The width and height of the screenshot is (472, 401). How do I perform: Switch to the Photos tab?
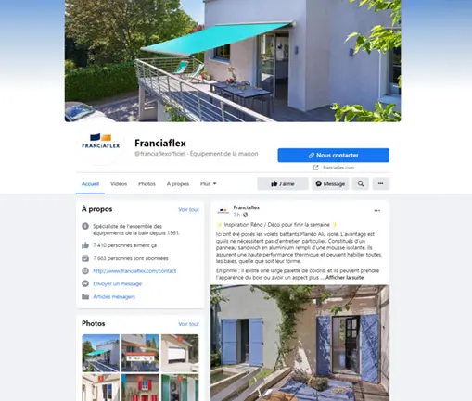pyautogui.click(x=147, y=184)
